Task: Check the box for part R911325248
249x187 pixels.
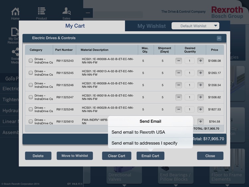Action: click(31, 109)
